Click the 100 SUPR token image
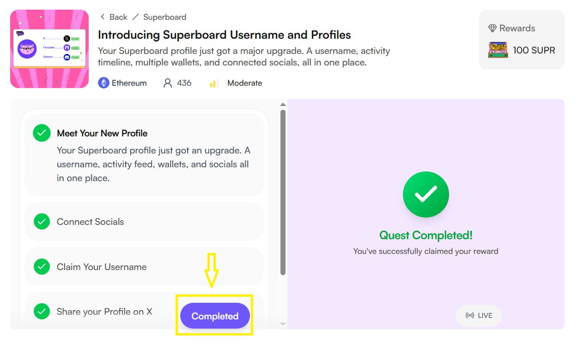The width and height of the screenshot is (578, 347). (x=498, y=50)
